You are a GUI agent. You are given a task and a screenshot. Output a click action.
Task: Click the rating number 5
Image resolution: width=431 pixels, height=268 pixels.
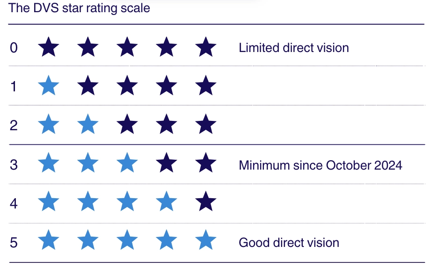point(14,243)
